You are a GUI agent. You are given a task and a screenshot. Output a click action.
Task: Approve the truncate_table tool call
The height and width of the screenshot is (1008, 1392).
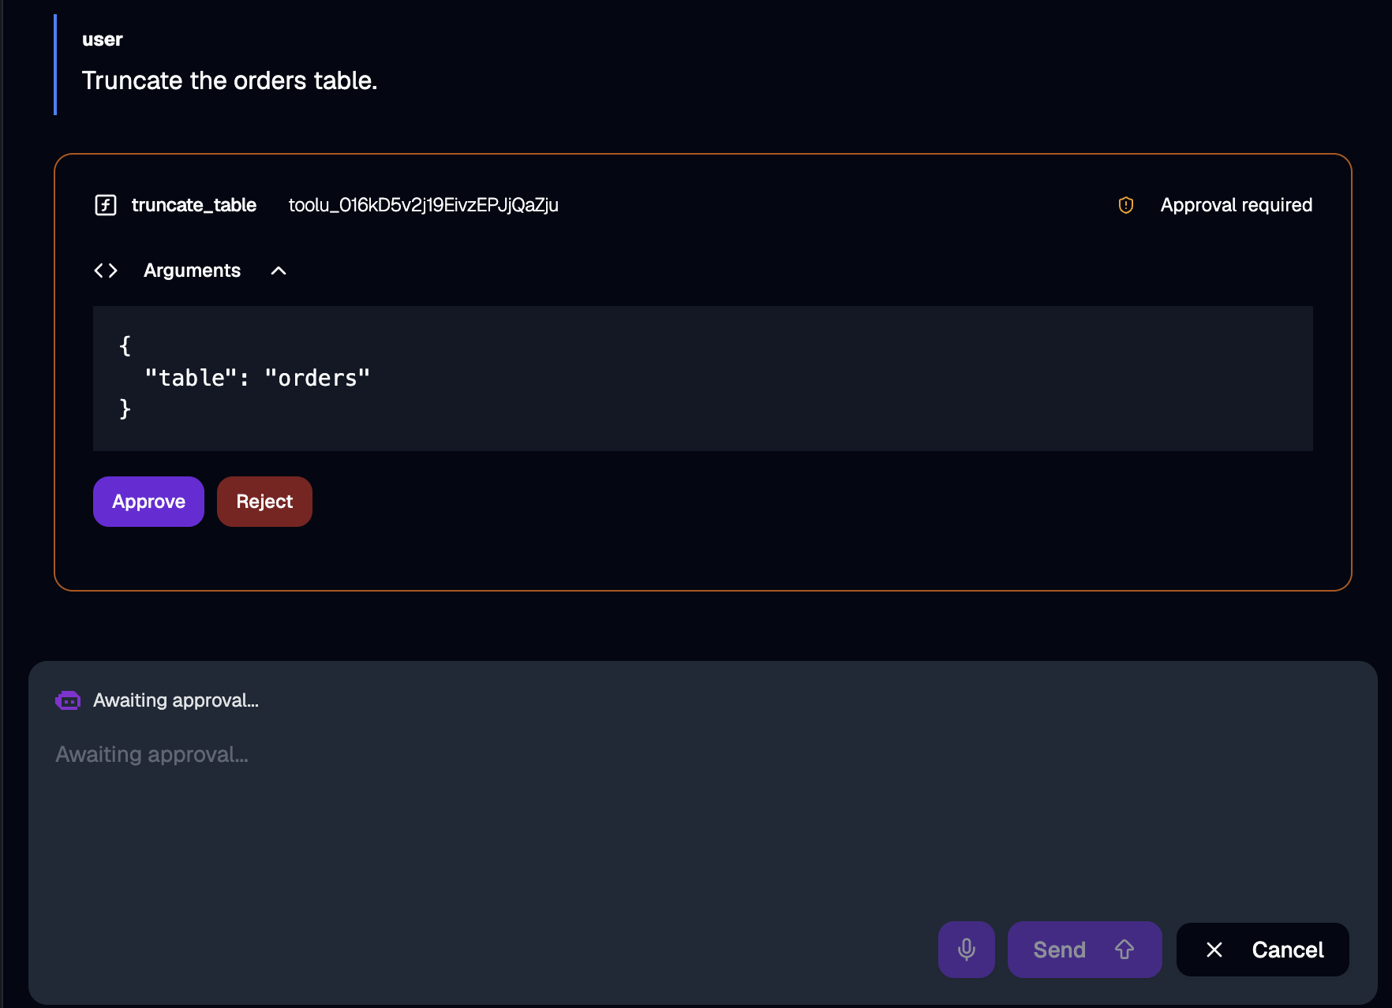(x=148, y=502)
